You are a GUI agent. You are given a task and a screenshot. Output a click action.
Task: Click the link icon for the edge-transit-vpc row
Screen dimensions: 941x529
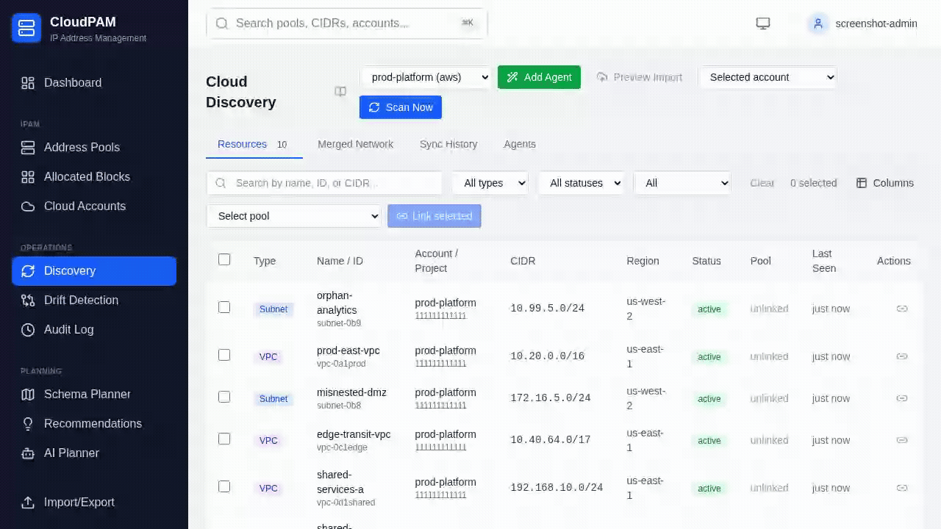(x=902, y=440)
